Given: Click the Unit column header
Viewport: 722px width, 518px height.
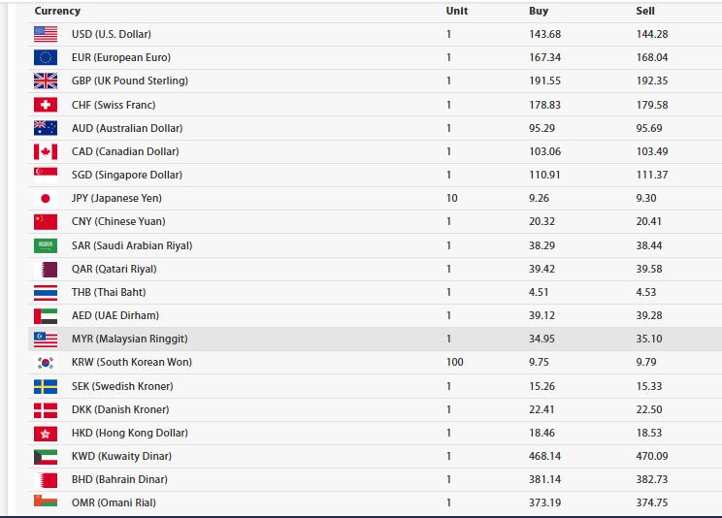Looking at the screenshot, I should click(x=456, y=11).
